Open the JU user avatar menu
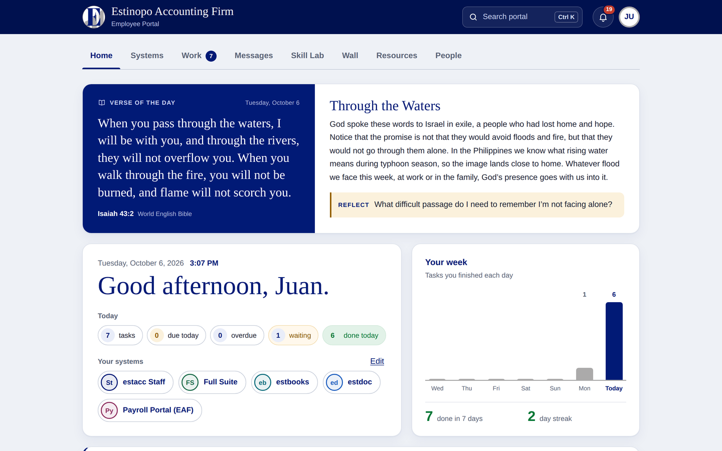This screenshot has height=451, width=722. point(629,17)
